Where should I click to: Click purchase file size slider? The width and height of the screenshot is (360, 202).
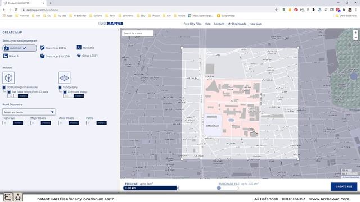tap(227, 188)
